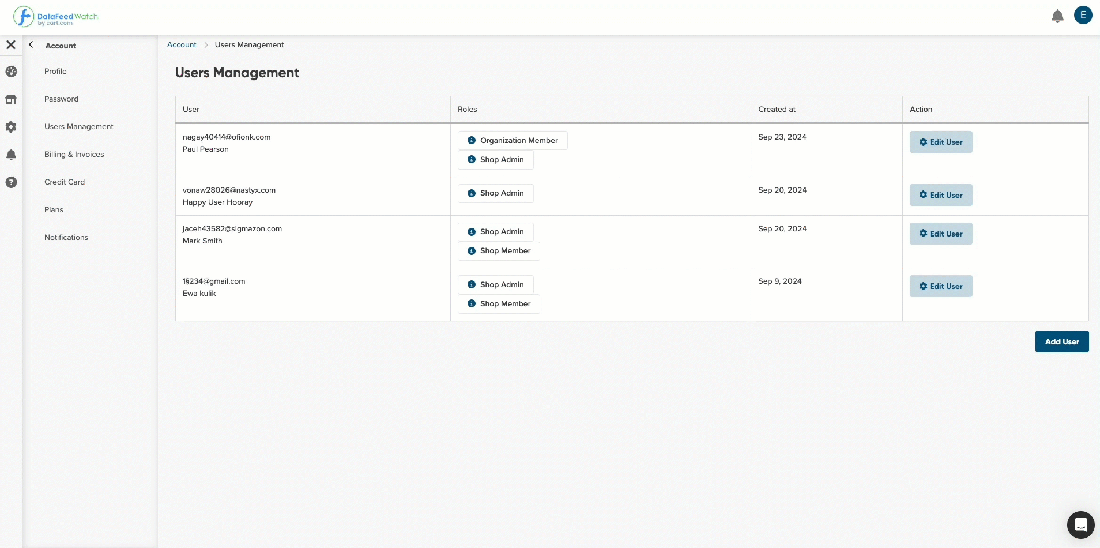Collapse Account menu with back chevron
The image size is (1100, 548).
31,44
